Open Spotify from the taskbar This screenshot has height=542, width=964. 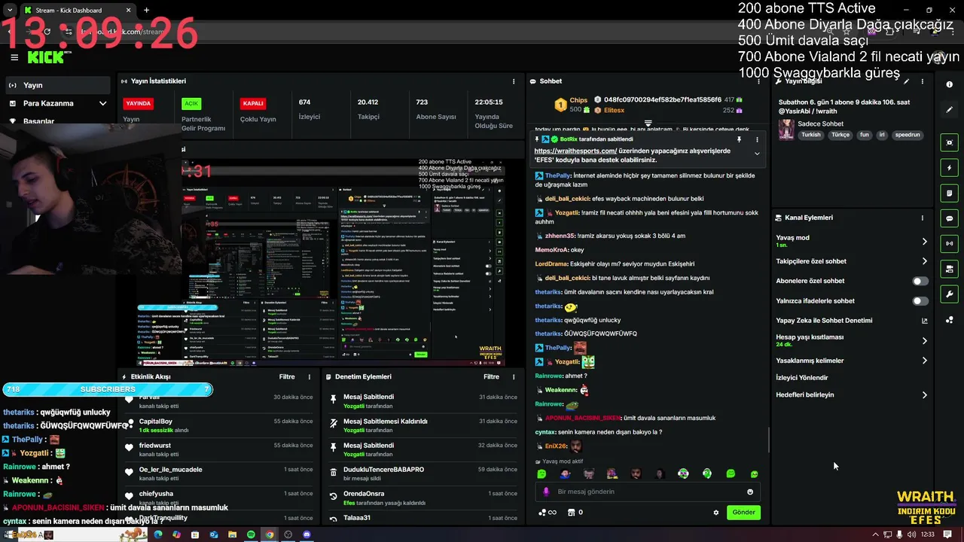click(251, 534)
